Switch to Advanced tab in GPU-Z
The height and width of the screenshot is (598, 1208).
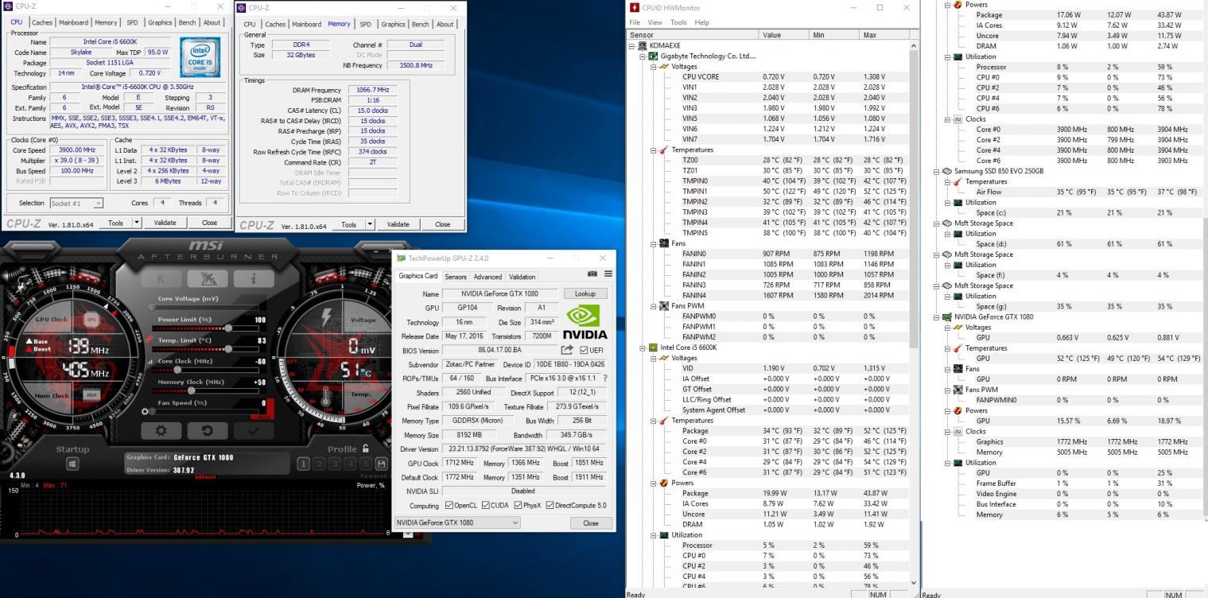pyautogui.click(x=487, y=277)
